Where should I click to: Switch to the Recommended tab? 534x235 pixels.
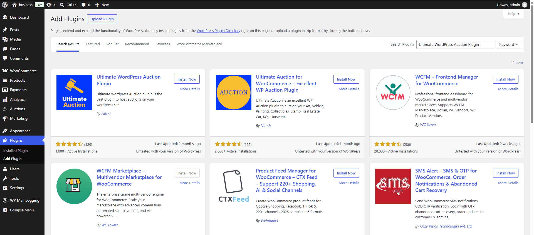(137, 44)
